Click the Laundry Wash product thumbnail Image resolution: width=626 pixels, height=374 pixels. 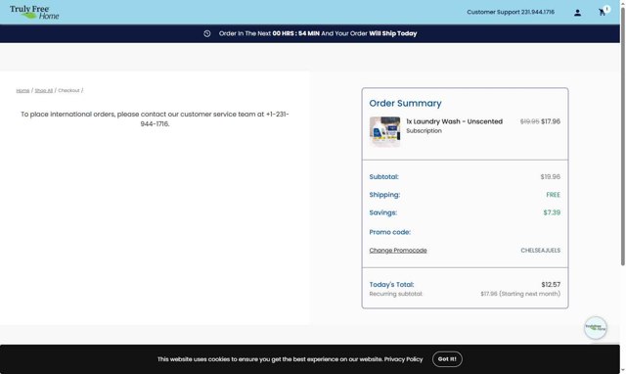(384, 131)
